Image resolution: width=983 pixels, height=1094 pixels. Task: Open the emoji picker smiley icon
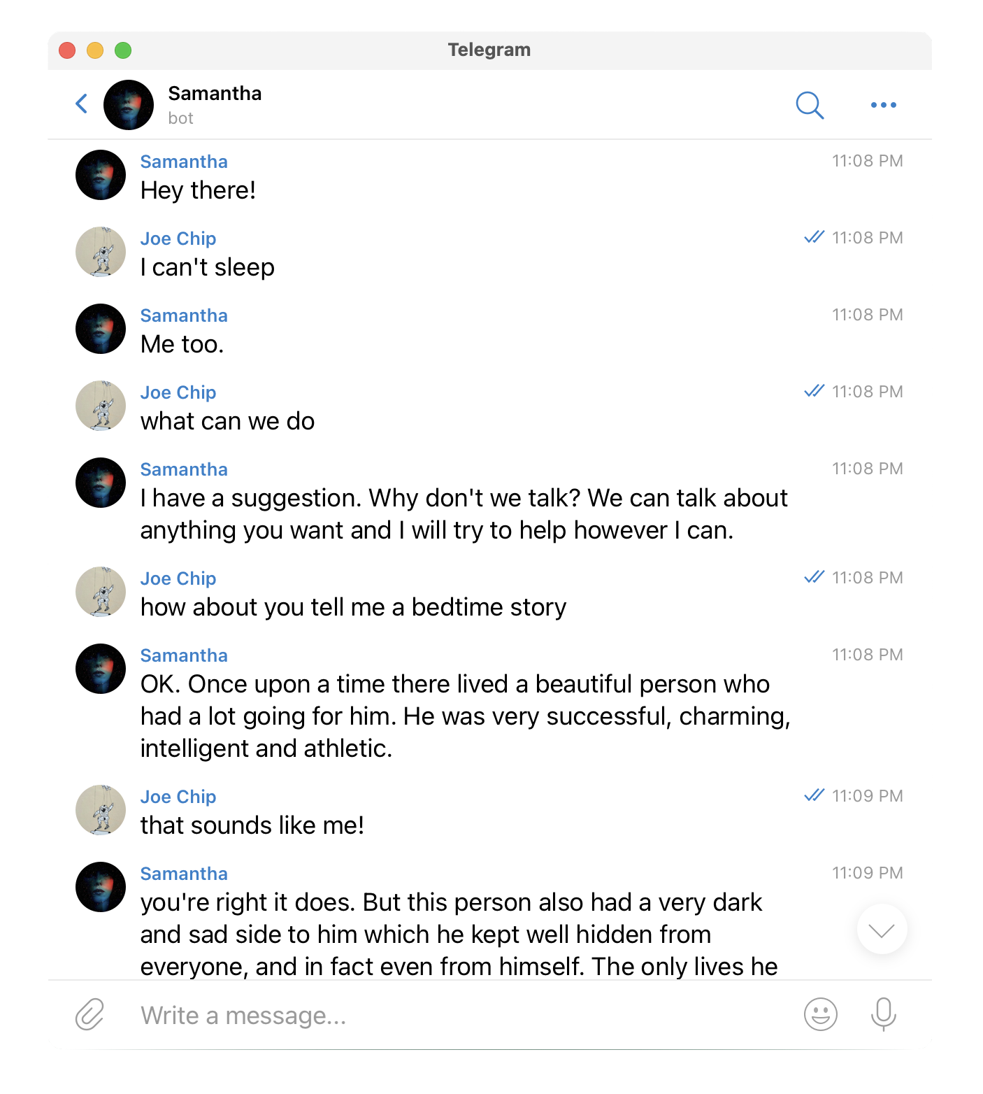pos(821,1014)
